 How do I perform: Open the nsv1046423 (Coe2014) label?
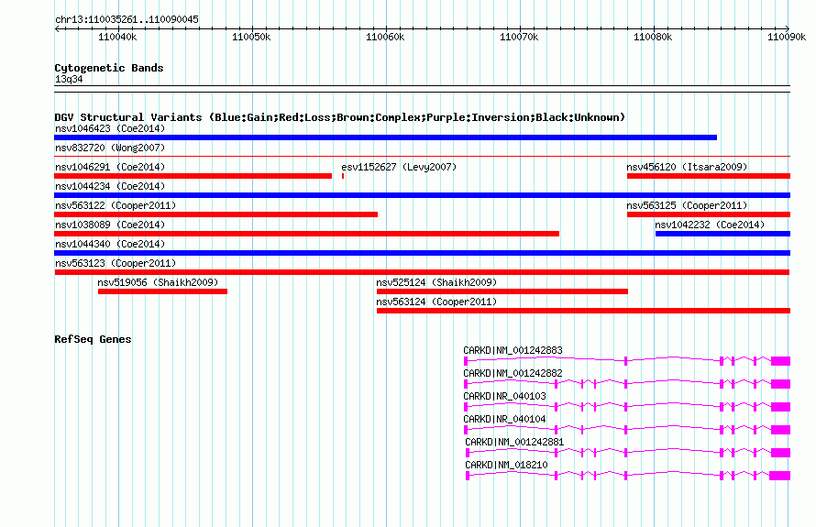point(110,128)
